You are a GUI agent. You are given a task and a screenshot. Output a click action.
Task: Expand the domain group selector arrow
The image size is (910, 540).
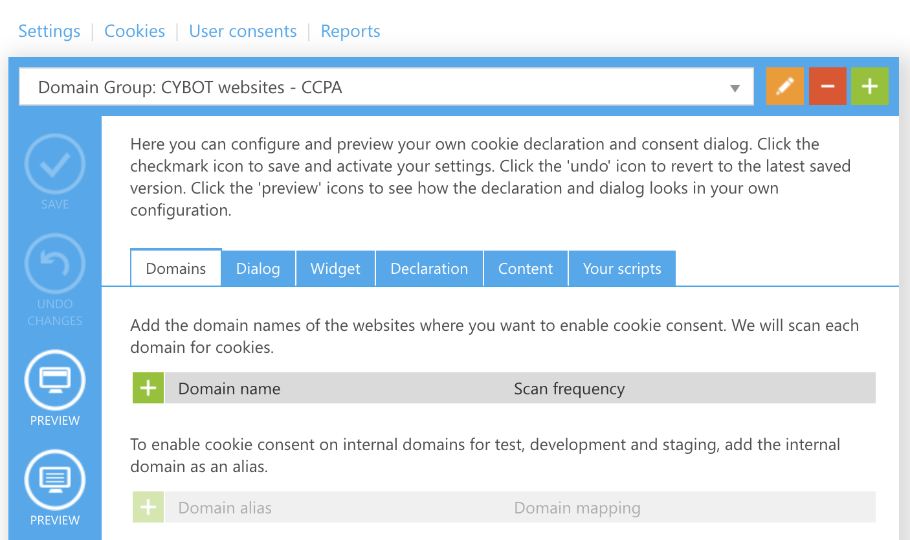[x=735, y=86]
